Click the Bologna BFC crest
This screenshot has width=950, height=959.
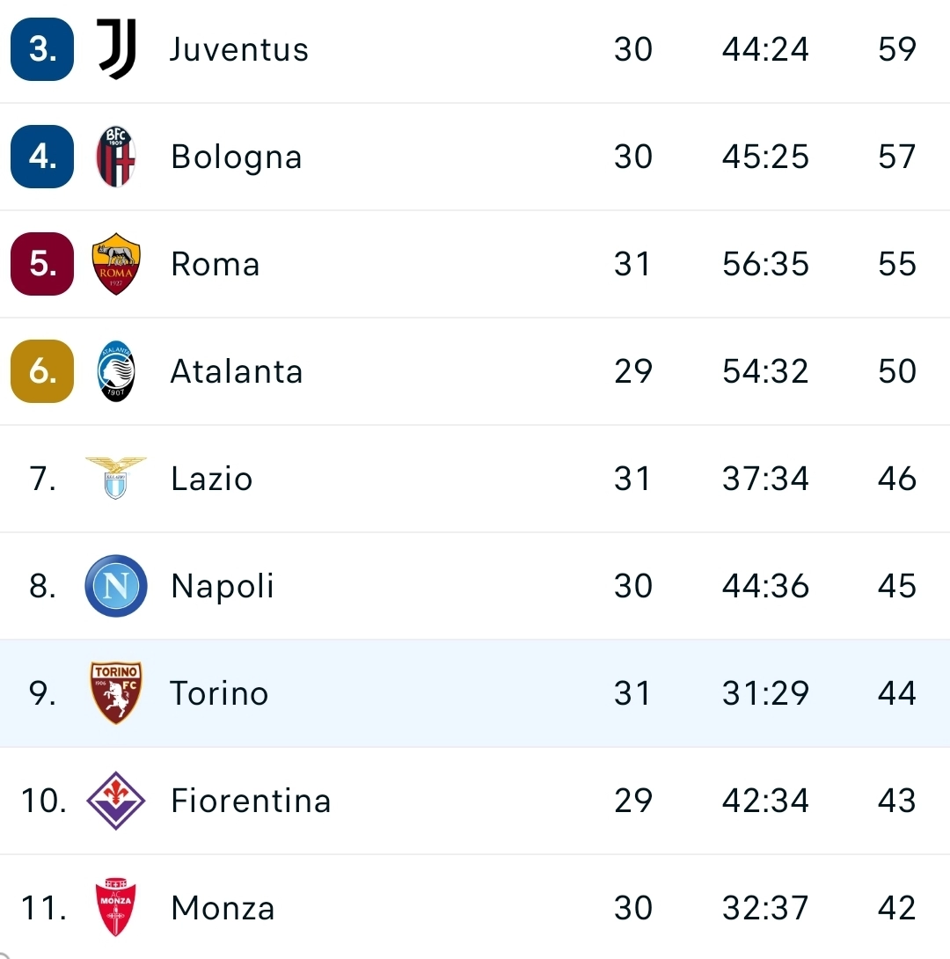point(115,157)
